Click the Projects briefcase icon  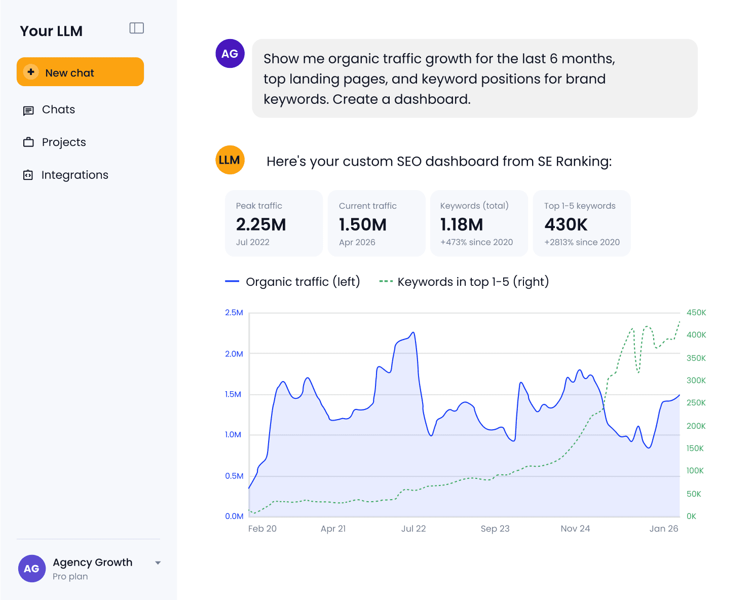pos(28,142)
